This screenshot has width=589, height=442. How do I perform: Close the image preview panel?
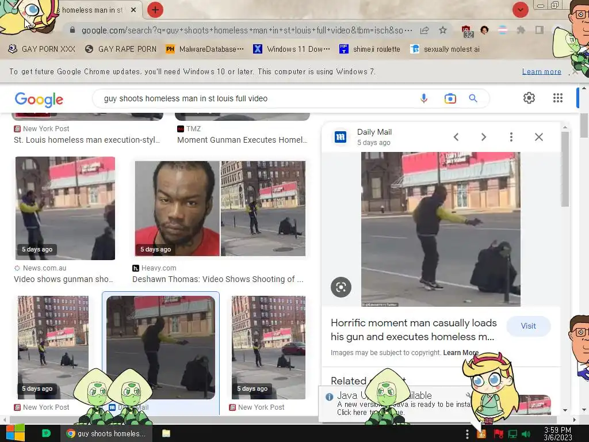(x=538, y=137)
